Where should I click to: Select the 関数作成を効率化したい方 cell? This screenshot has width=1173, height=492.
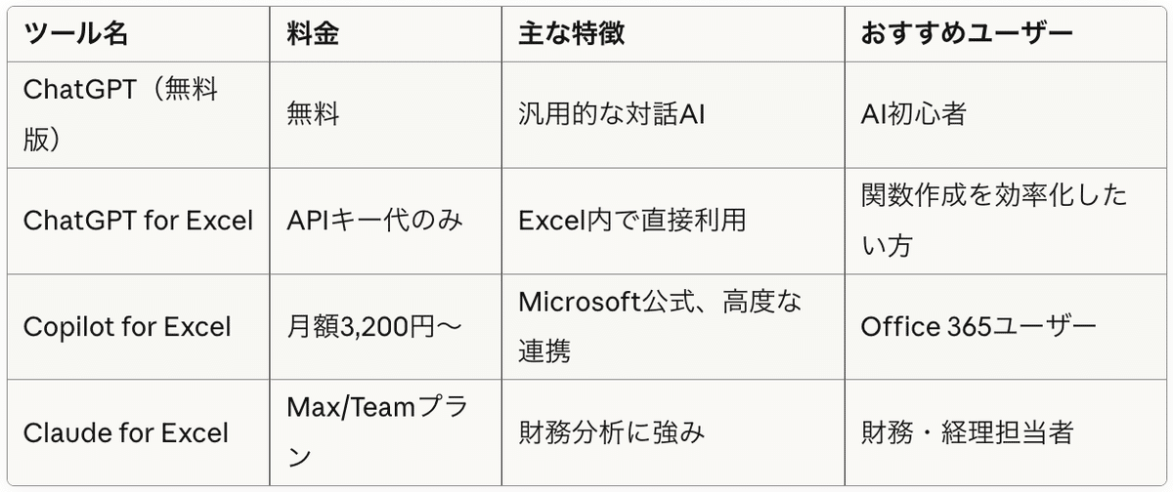click(993, 220)
